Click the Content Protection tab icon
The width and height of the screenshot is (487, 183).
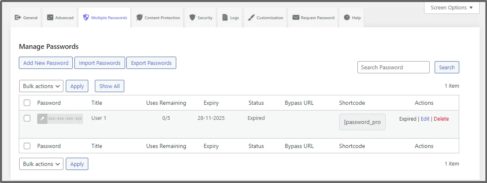(139, 18)
